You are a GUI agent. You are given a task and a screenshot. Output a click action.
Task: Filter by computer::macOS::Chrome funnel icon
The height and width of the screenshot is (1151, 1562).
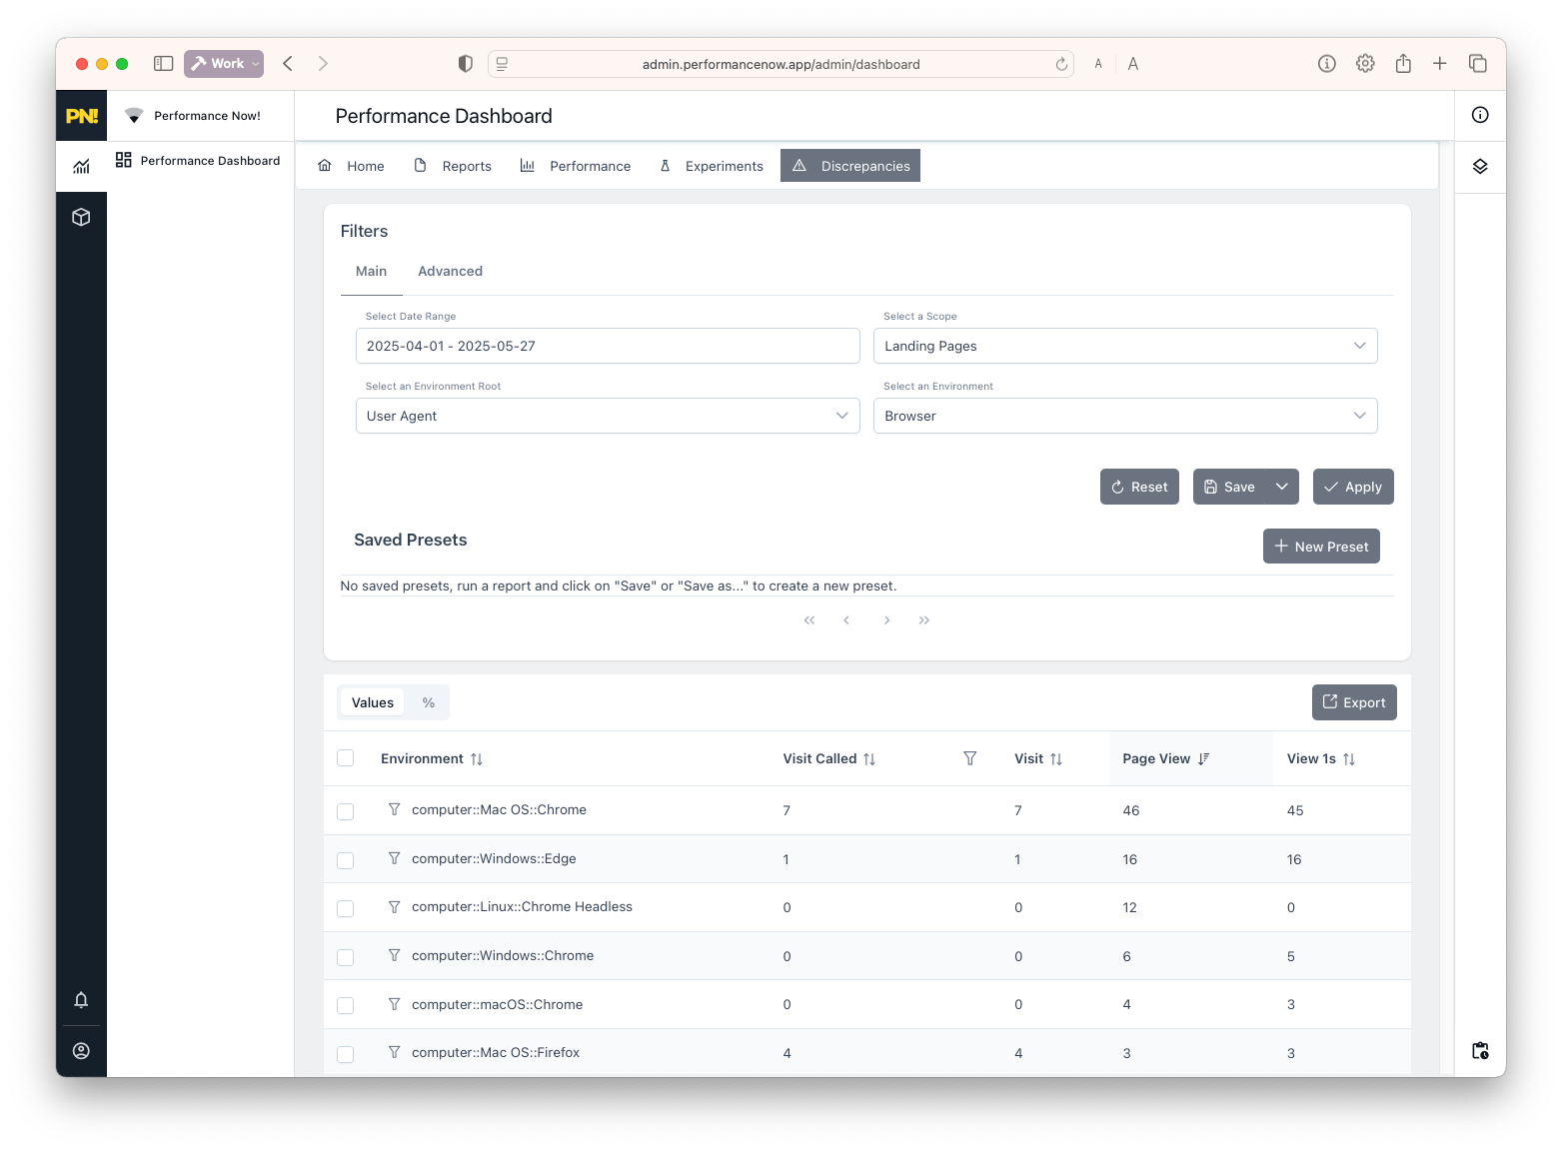tap(394, 1004)
